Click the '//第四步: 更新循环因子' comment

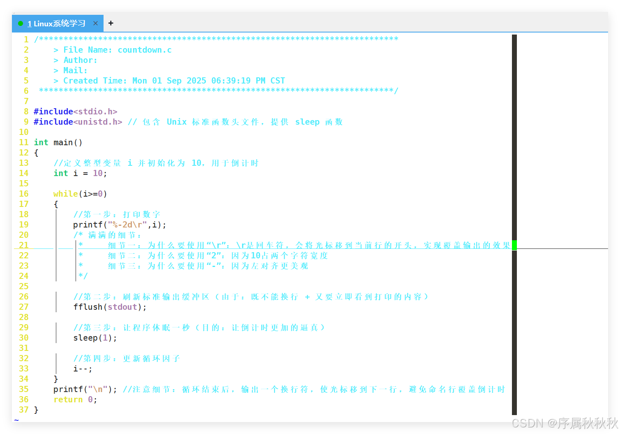pyautogui.click(x=127, y=358)
